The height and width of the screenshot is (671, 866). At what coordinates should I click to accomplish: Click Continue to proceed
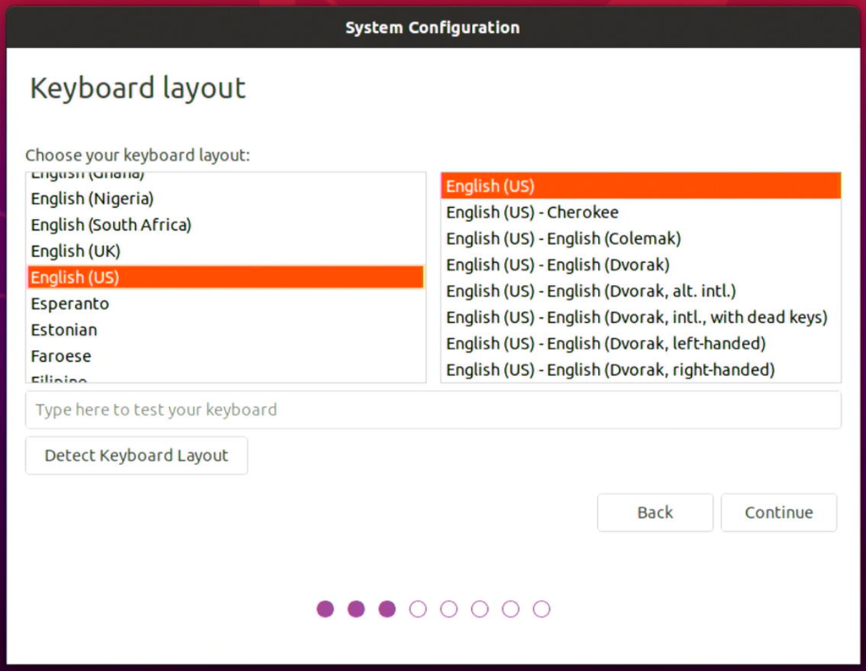pyautogui.click(x=778, y=513)
